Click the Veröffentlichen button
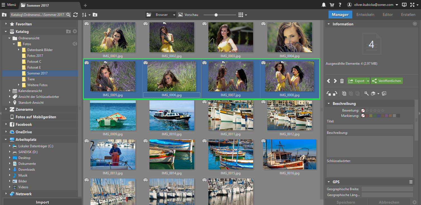 [387, 81]
